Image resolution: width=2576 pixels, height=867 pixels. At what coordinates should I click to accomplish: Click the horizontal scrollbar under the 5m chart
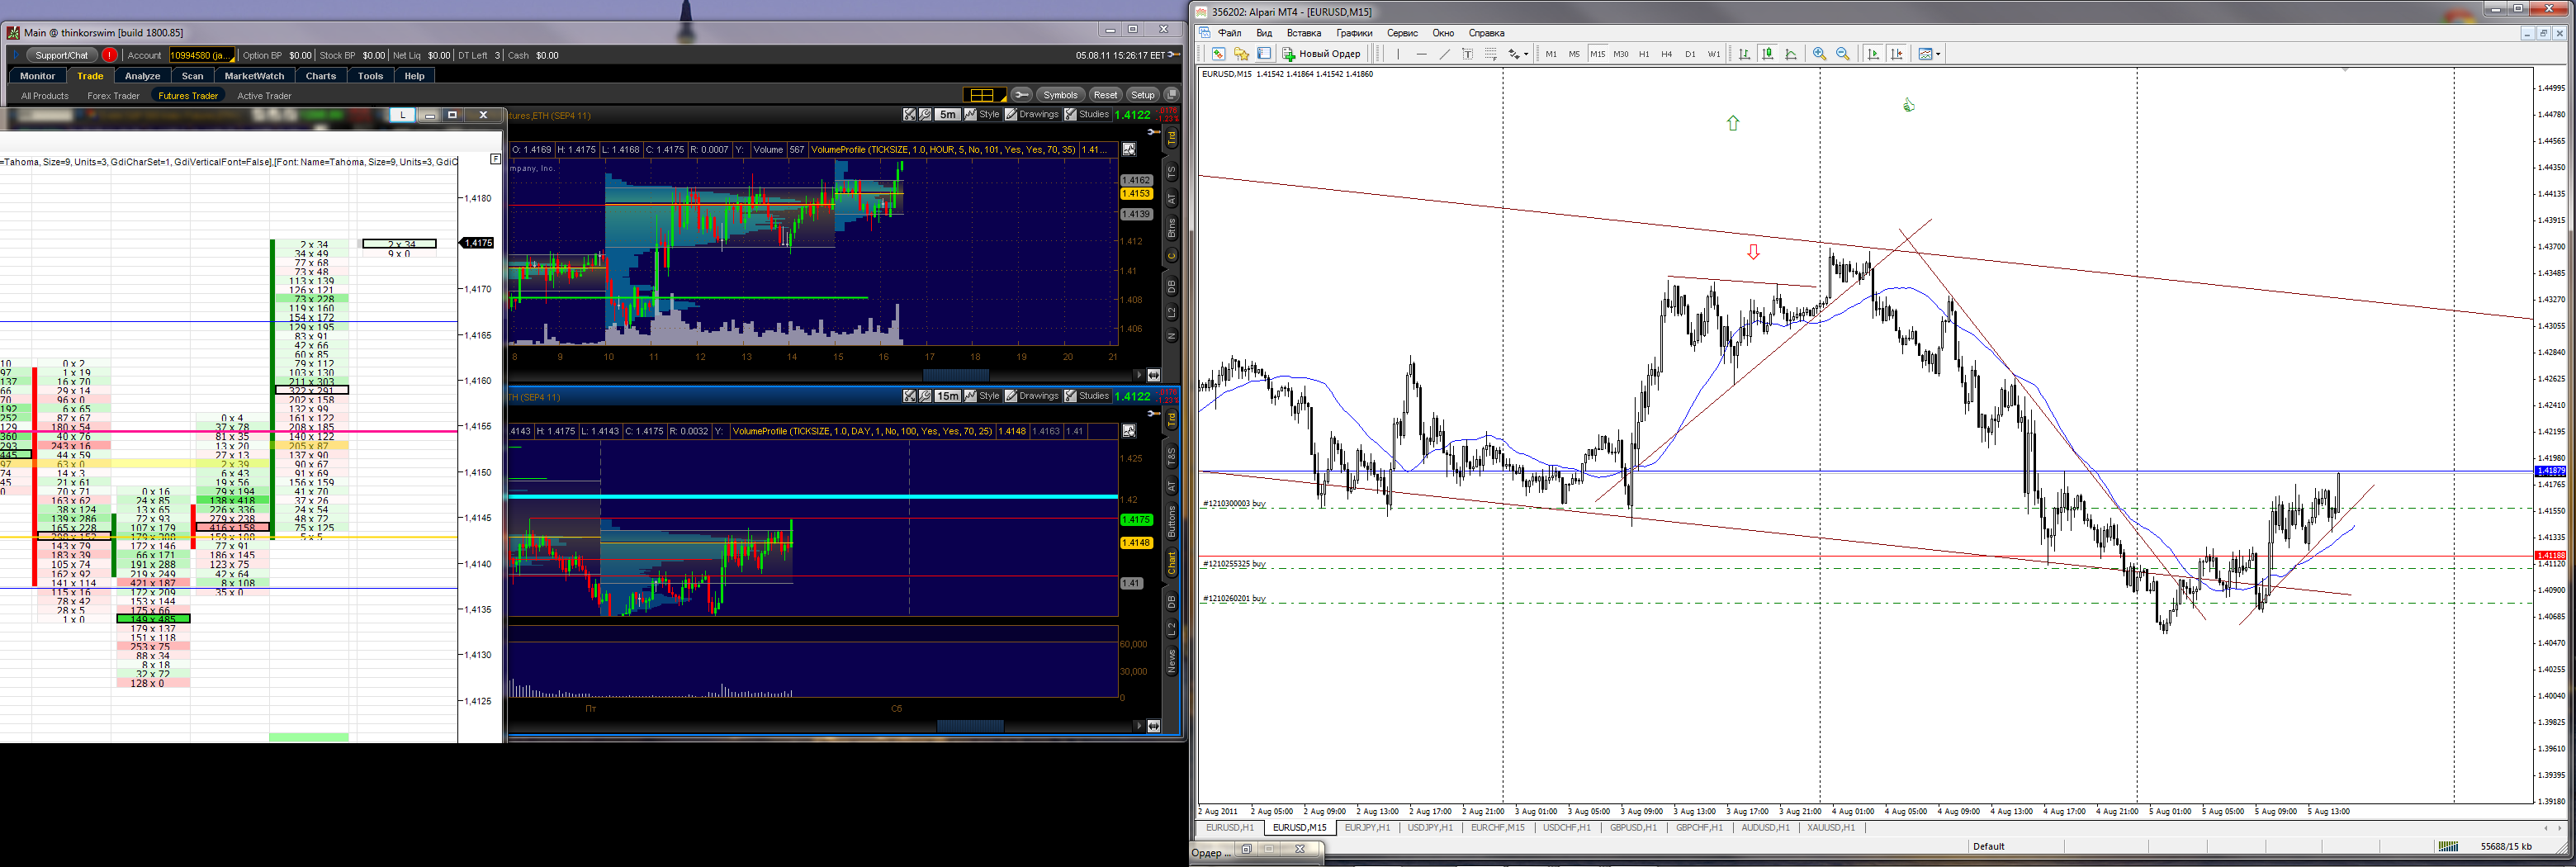point(820,375)
